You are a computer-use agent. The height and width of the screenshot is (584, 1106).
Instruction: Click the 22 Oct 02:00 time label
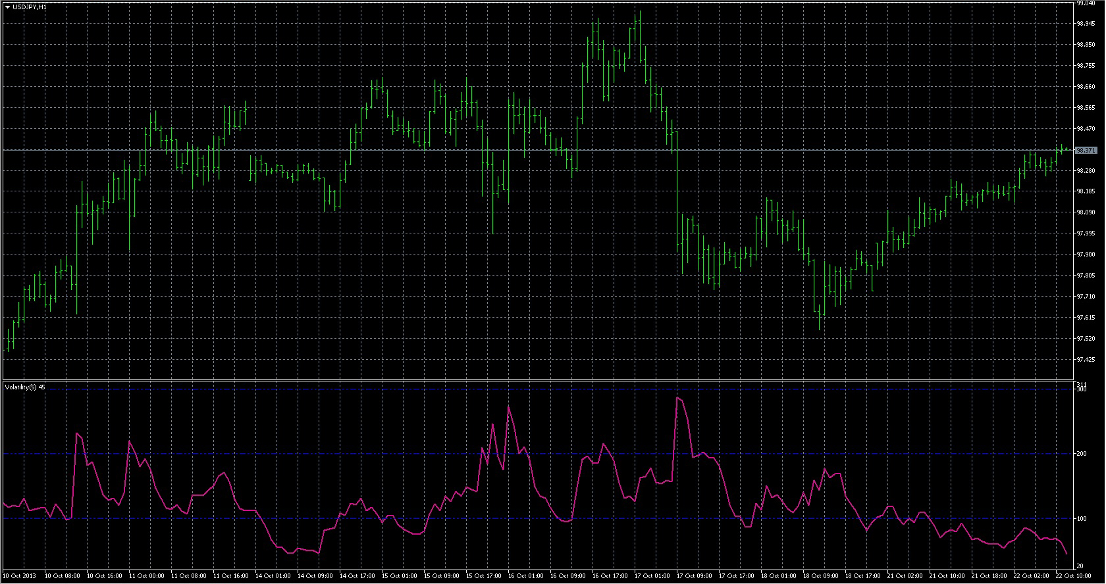[1032, 576]
